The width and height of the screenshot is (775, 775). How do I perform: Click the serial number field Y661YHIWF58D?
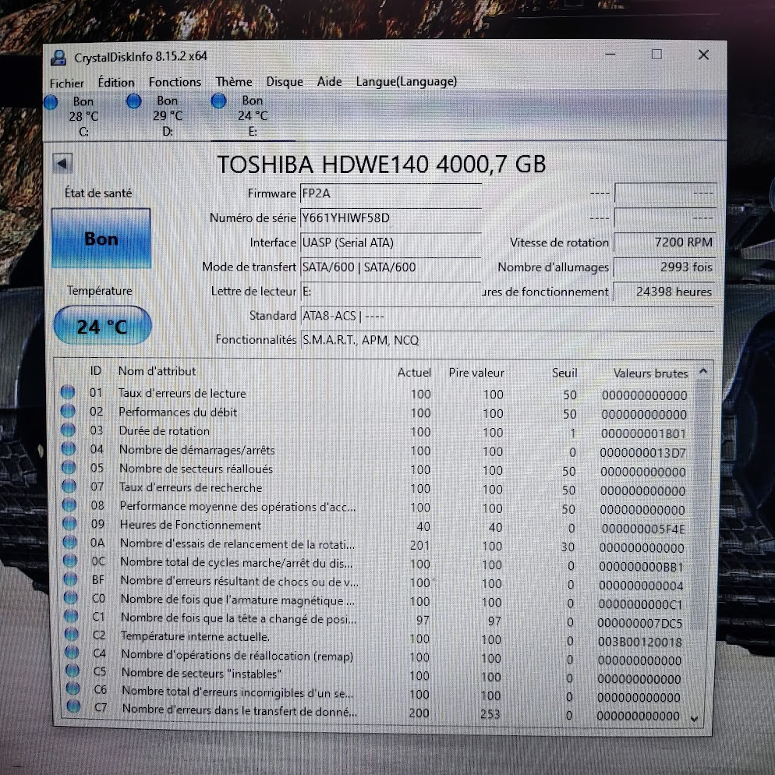tap(391, 218)
